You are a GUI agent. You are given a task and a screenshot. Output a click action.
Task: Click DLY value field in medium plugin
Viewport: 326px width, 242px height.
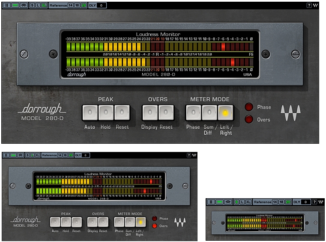click(x=85, y=155)
